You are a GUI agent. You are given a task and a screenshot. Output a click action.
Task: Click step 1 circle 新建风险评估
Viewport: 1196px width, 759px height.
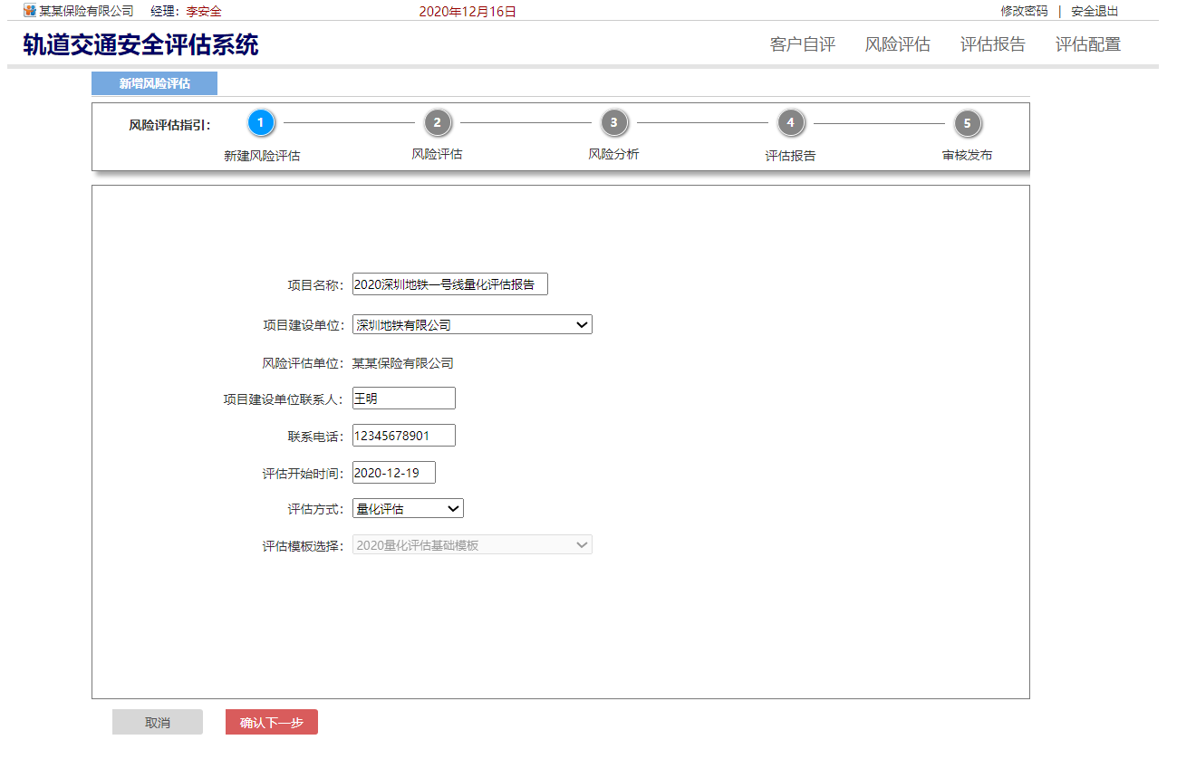click(x=260, y=122)
